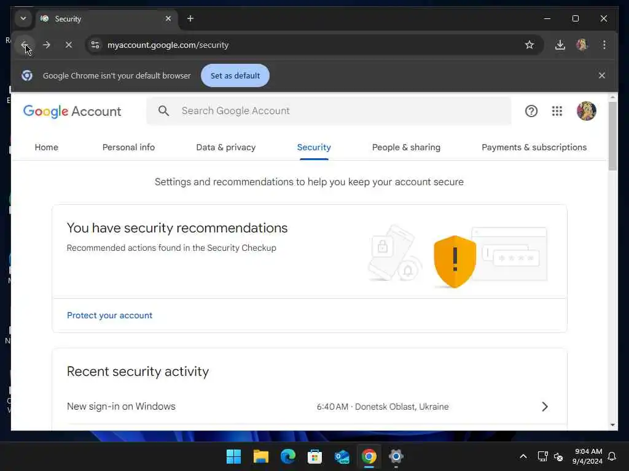Image resolution: width=629 pixels, height=471 pixels.
Task: Open Data & privacy tab
Action: [x=226, y=147]
